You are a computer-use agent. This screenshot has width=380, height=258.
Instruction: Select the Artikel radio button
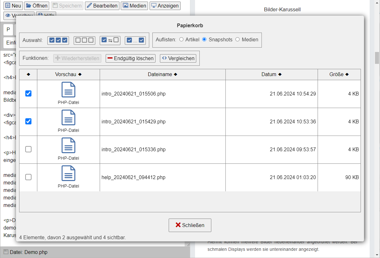coord(182,39)
